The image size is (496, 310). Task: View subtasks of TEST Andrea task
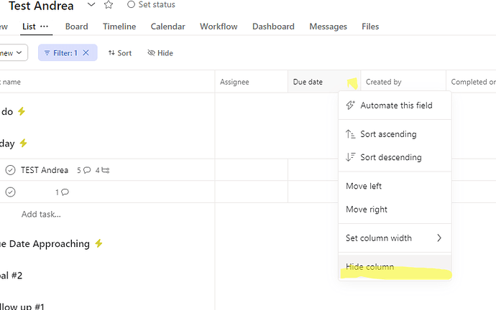(x=102, y=170)
